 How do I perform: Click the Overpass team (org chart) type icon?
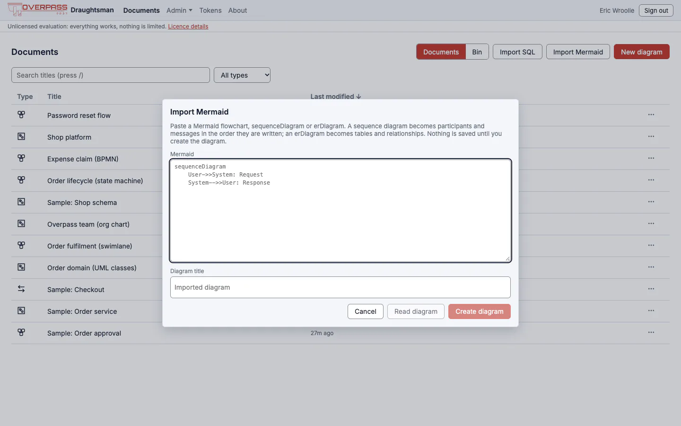click(21, 223)
